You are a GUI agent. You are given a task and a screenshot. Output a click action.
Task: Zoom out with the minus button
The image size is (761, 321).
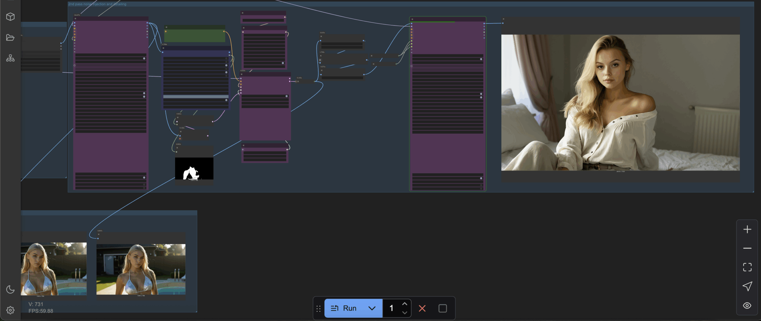pyautogui.click(x=747, y=248)
